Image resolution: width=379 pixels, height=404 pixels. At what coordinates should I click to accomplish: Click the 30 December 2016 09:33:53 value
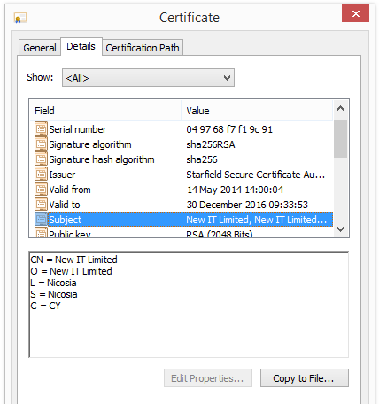[x=247, y=205]
